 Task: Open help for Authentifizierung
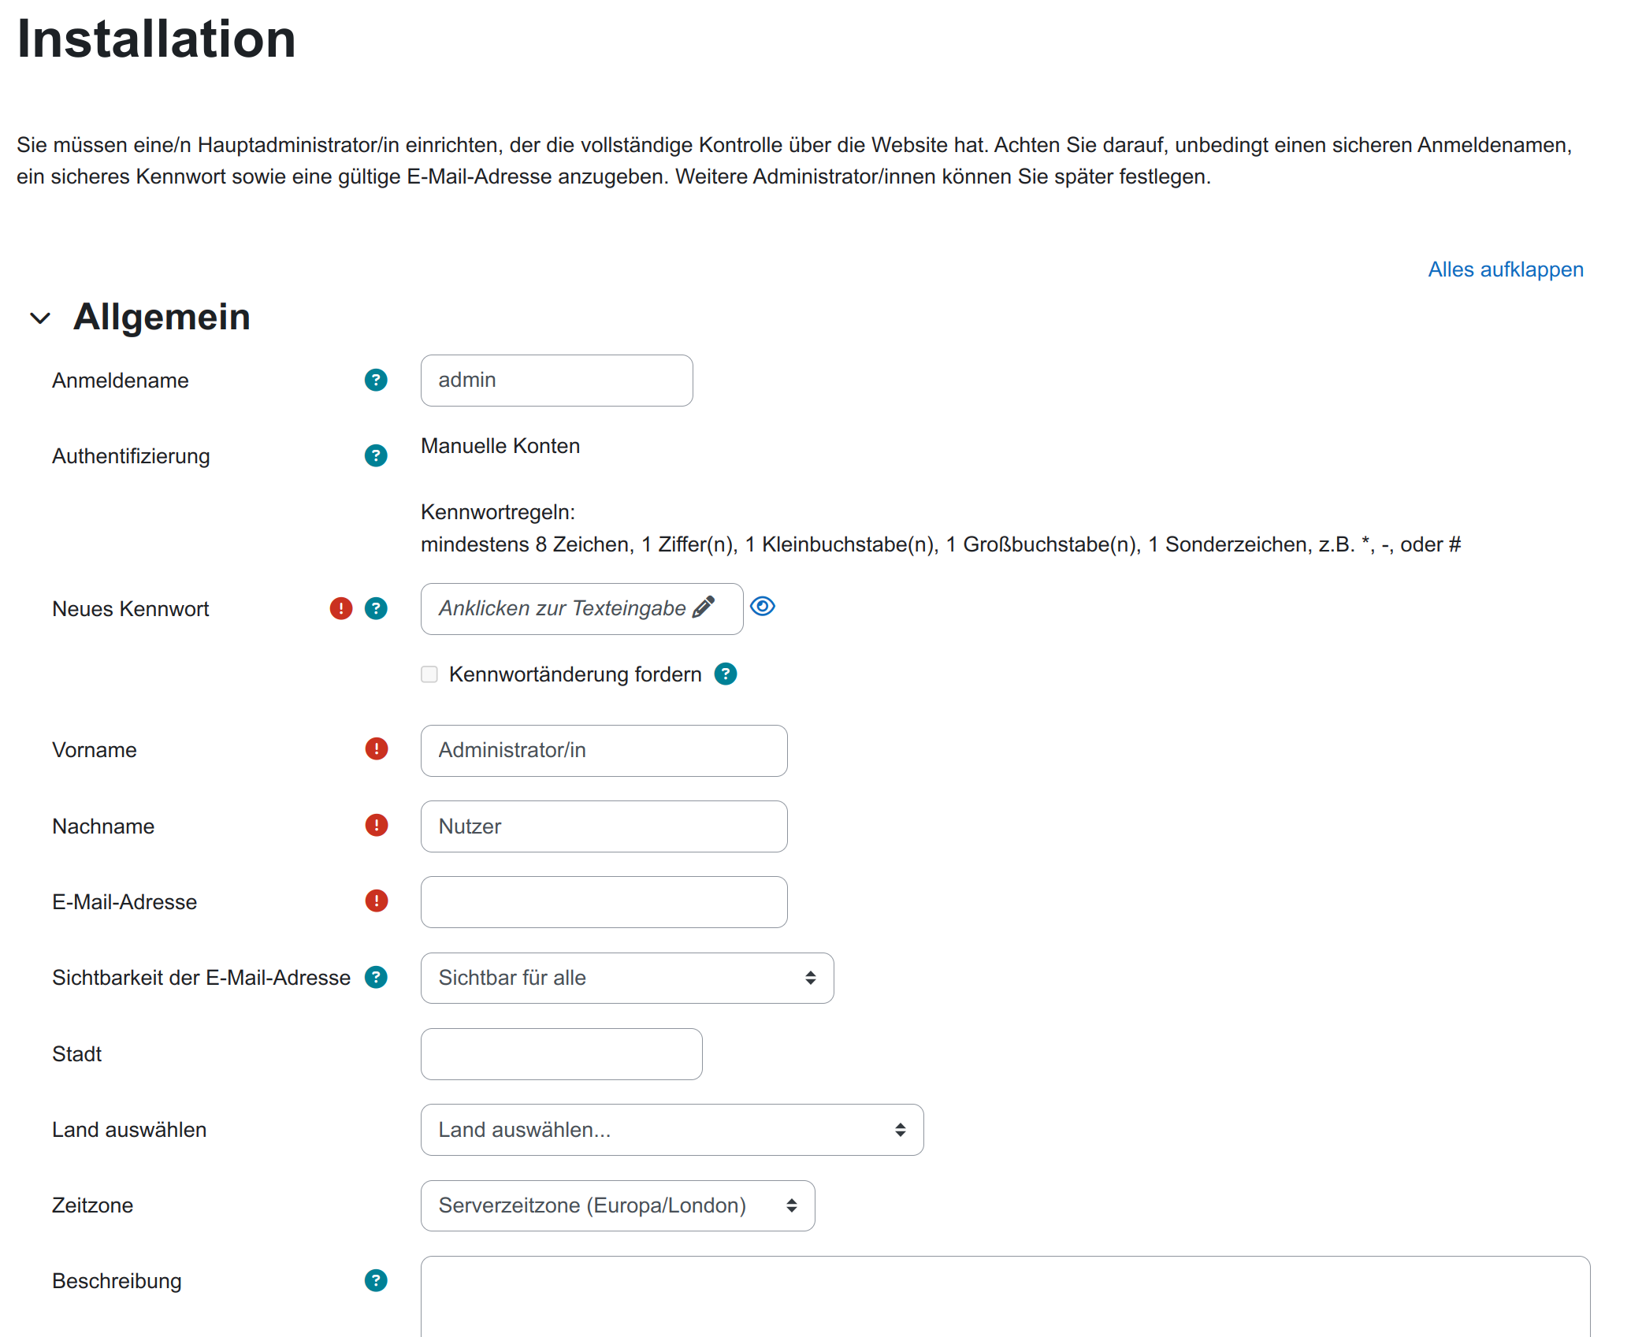click(376, 456)
